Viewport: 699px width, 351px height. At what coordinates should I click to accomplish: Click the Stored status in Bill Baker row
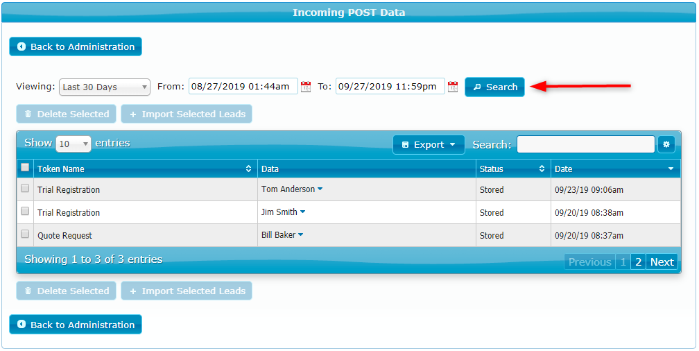(x=492, y=235)
